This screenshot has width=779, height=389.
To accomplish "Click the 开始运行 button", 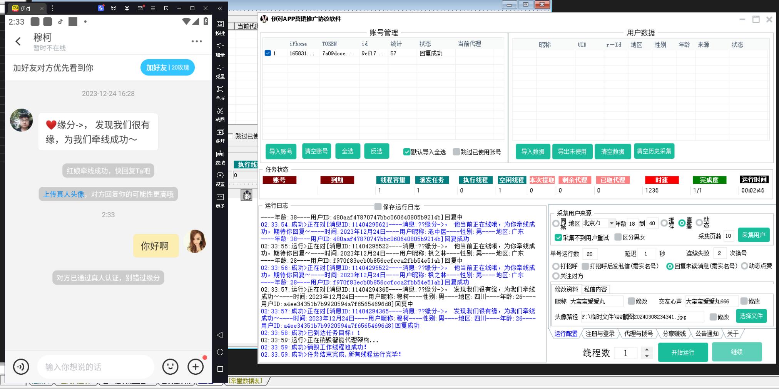I will coord(683,352).
